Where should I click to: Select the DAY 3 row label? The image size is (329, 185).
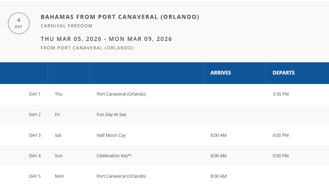[x=35, y=135]
